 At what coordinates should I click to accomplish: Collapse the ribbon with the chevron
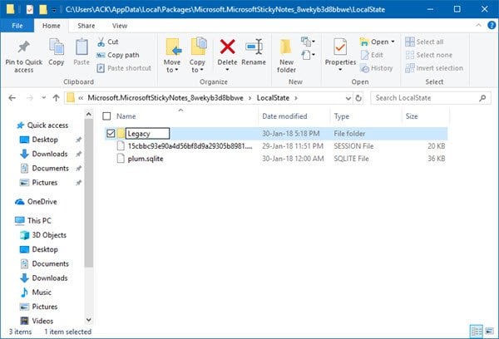pos(478,25)
